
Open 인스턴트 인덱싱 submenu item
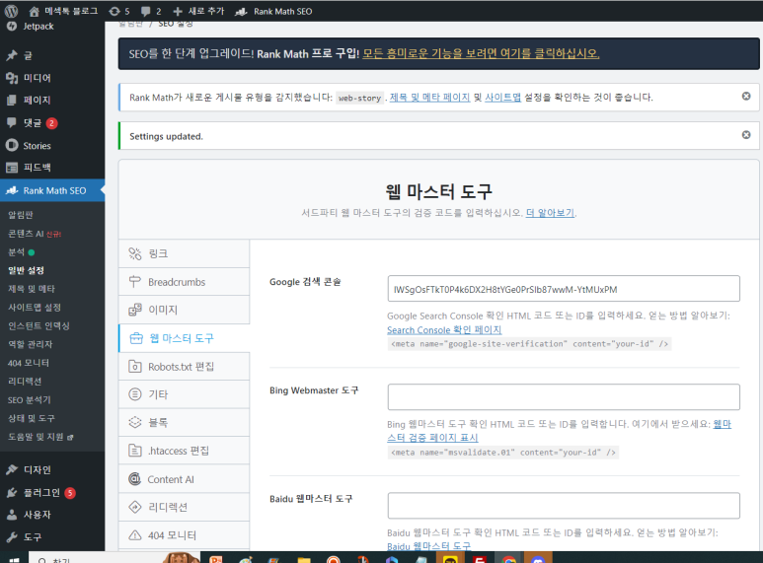click(x=38, y=325)
